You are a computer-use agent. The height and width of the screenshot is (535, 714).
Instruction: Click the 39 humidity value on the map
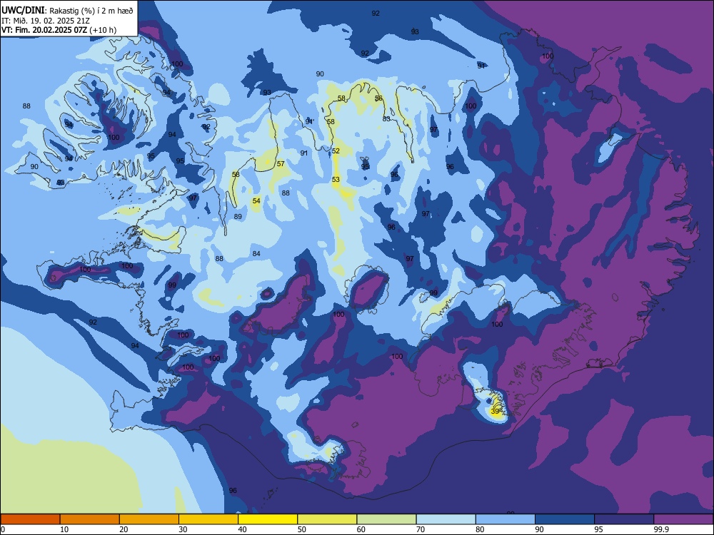coord(495,412)
